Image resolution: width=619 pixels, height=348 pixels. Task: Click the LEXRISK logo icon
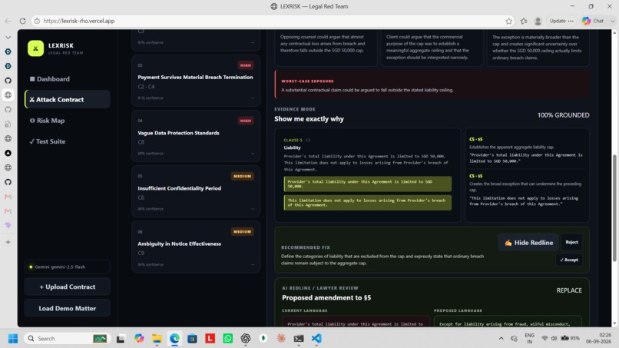(35, 48)
